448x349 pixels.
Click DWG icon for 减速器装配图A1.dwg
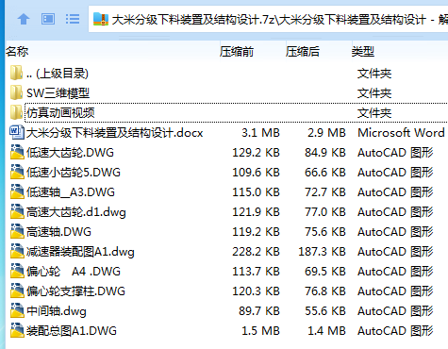(x=17, y=252)
